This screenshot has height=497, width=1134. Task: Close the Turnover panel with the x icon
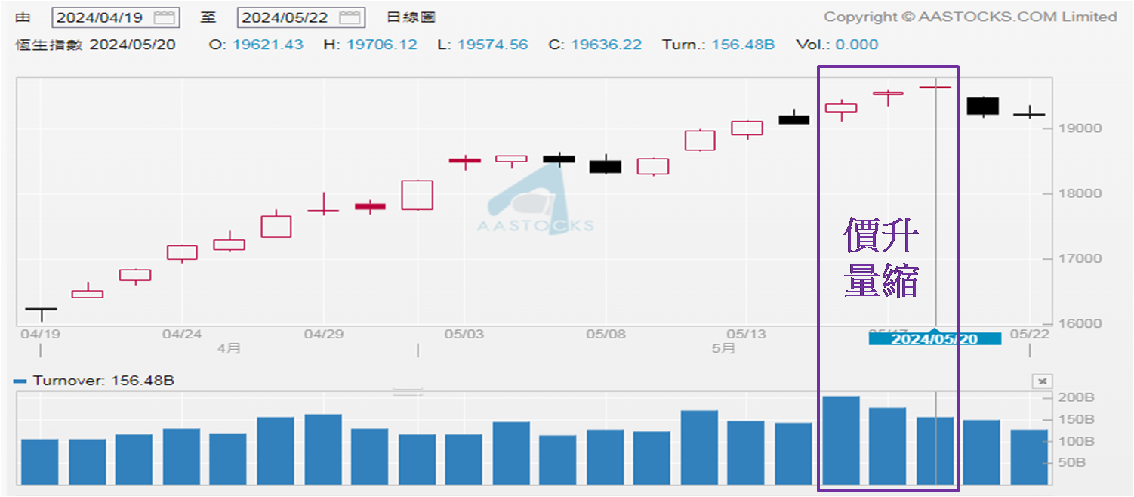click(x=1041, y=381)
